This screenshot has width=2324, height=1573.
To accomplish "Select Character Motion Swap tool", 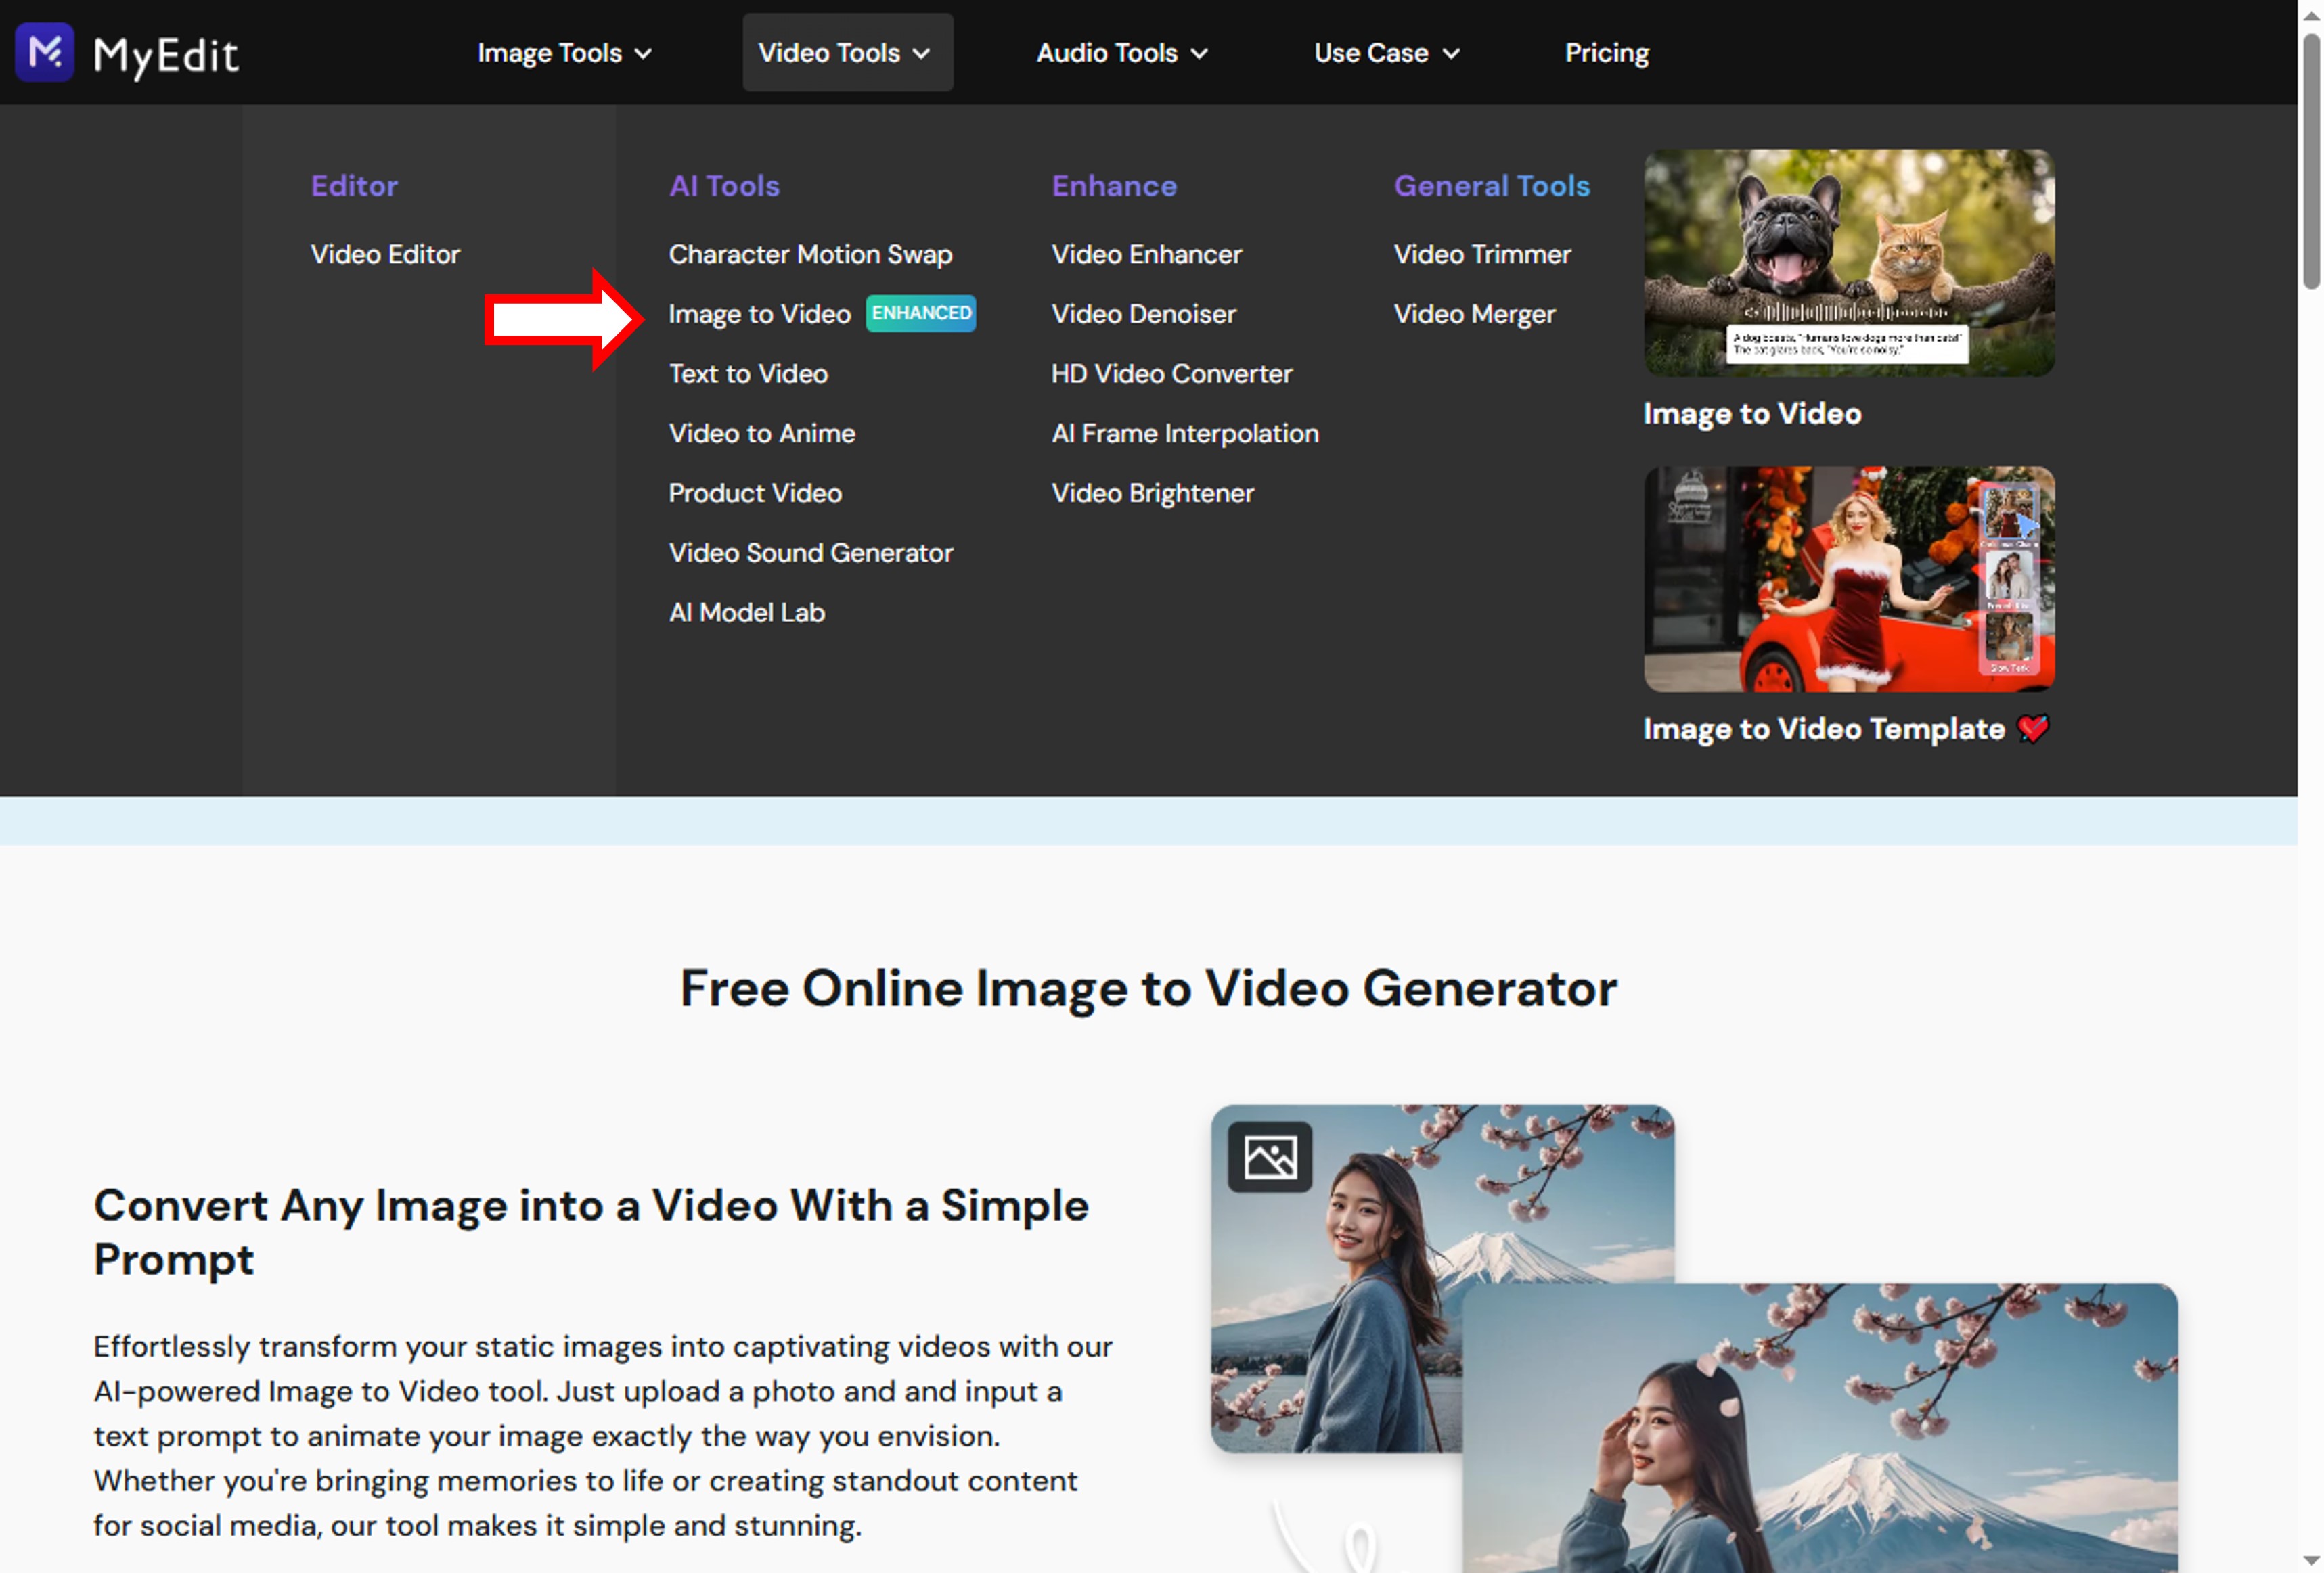I will [x=810, y=254].
